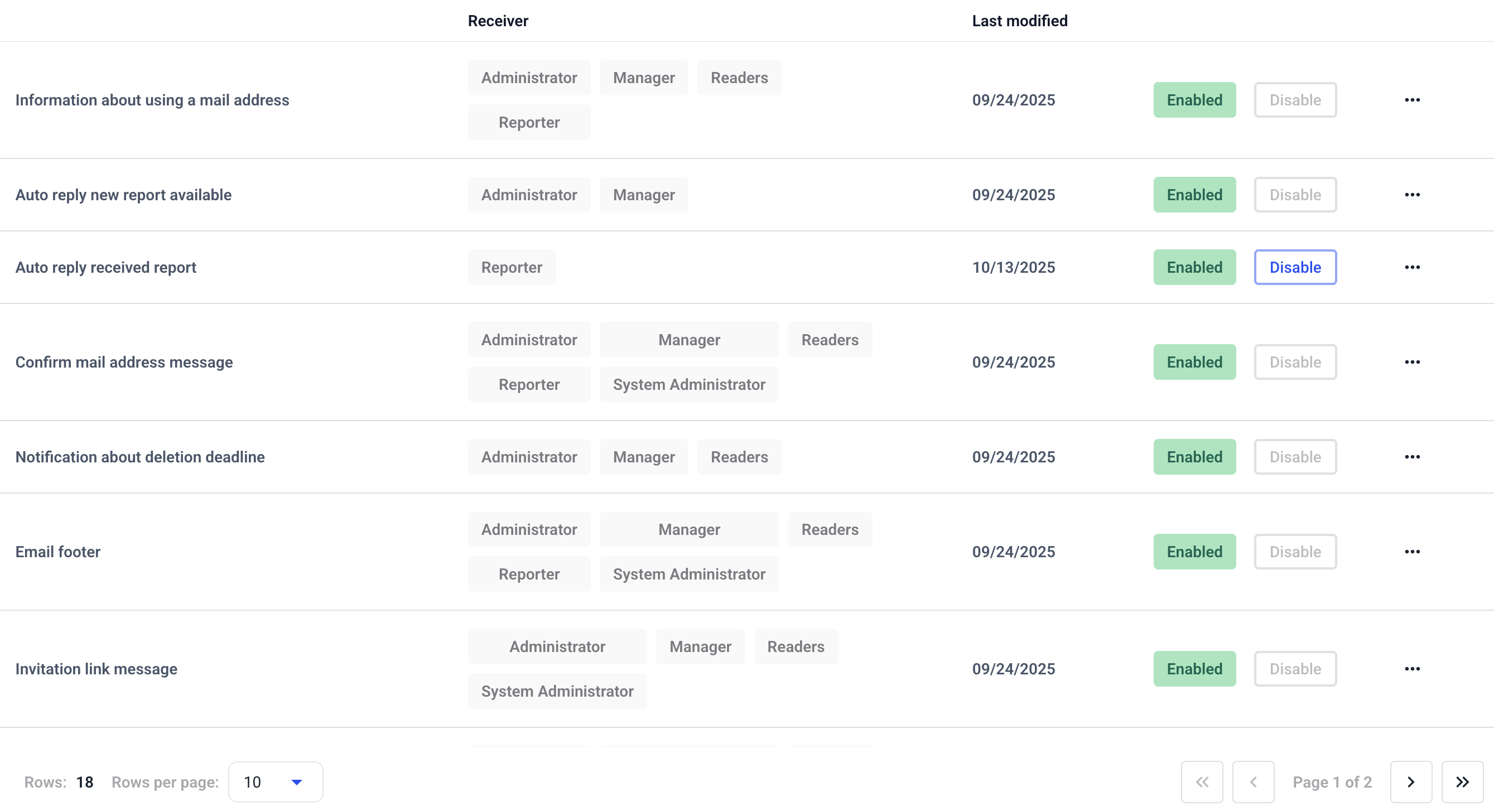
Task: Click the Reporter tag in Auto reply received report
Action: [512, 267]
